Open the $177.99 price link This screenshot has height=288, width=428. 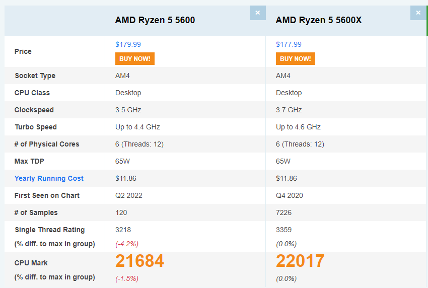tap(289, 44)
